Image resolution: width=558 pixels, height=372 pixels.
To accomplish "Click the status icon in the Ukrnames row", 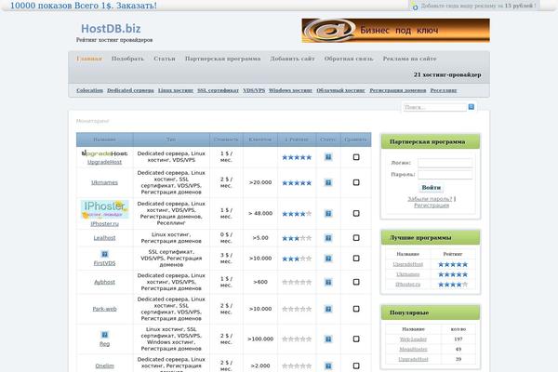I will (x=328, y=182).
